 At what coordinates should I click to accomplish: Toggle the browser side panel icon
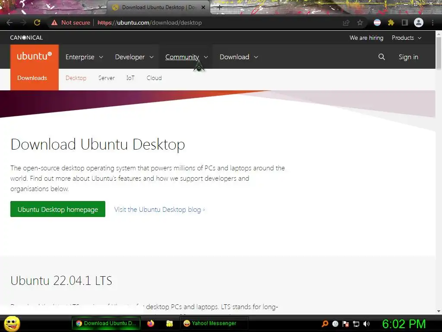click(405, 22)
